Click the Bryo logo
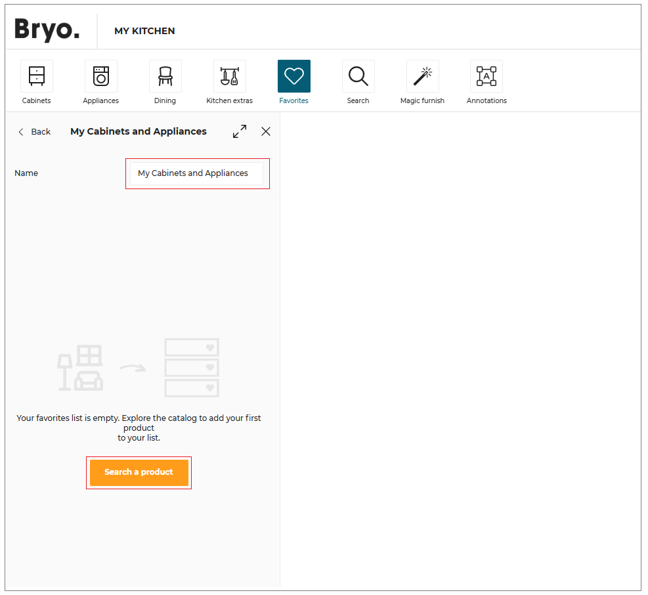The image size is (648, 595). pyautogui.click(x=47, y=30)
